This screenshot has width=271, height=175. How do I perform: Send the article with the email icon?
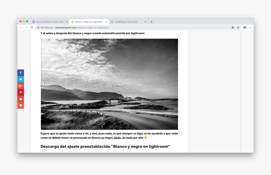point(20,99)
